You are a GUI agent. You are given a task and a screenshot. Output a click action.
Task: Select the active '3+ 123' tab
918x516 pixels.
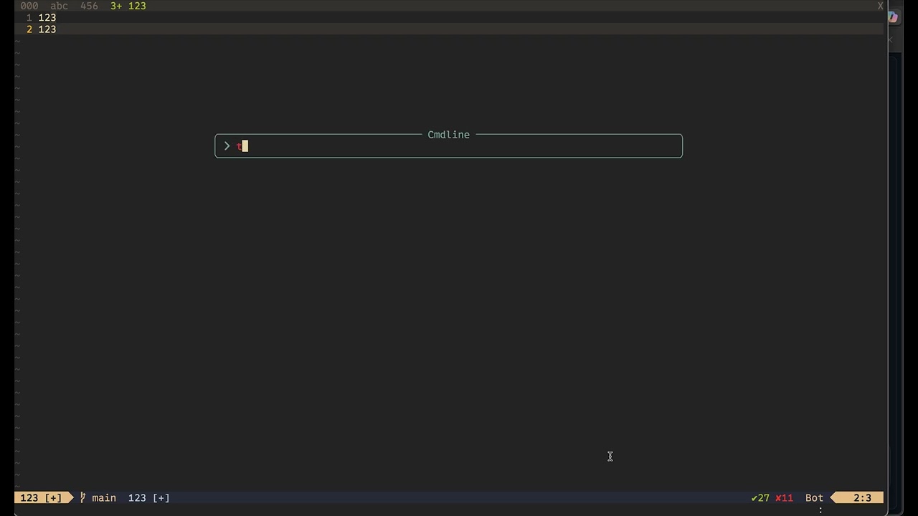click(128, 6)
